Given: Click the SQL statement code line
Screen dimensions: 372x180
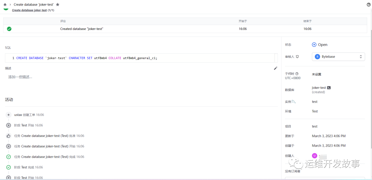Looking at the screenshot, I should coord(86,58).
